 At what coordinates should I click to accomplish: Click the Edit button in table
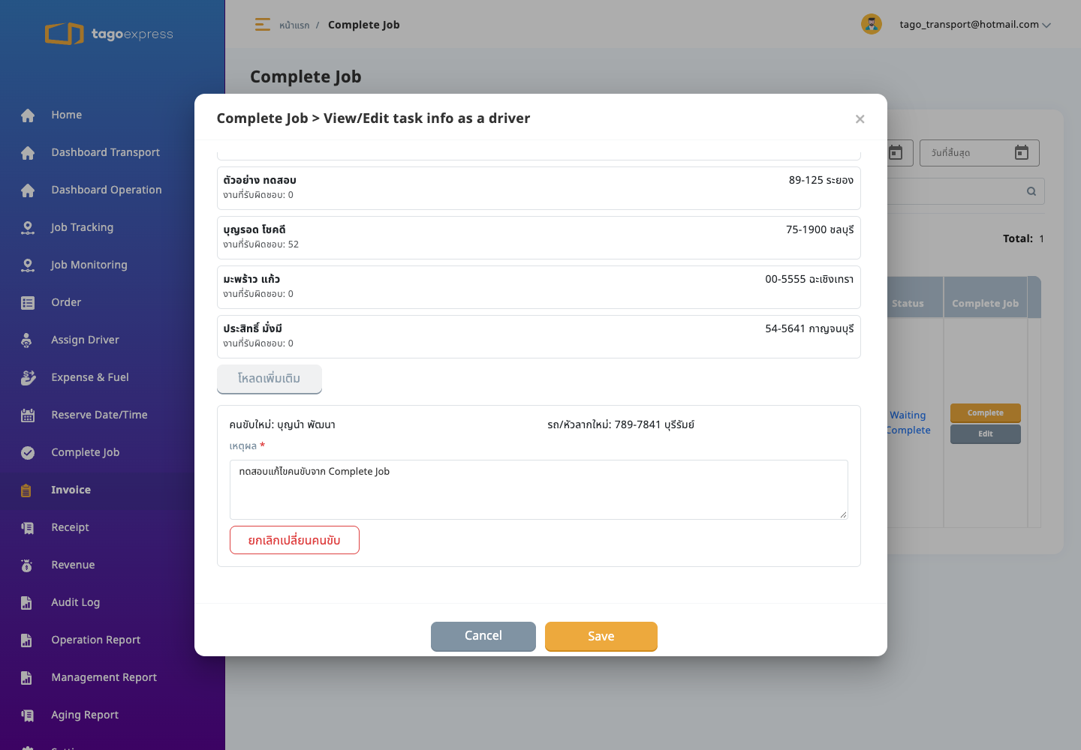pyautogui.click(x=986, y=434)
